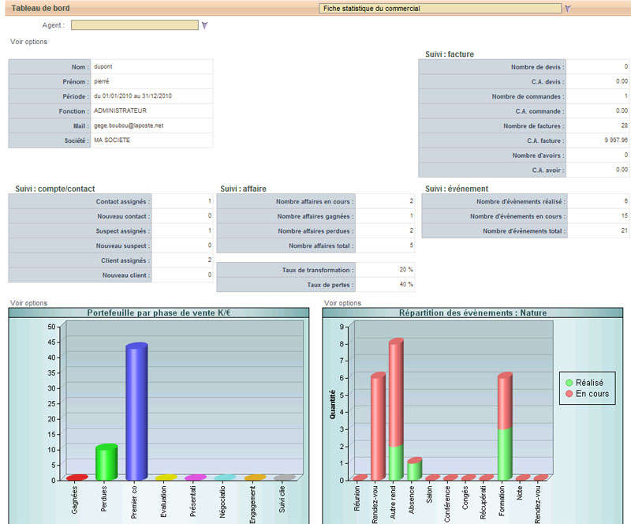This screenshot has width=631, height=524.
Task: Click the Nombre affaires total value 5
Action: coord(411,245)
